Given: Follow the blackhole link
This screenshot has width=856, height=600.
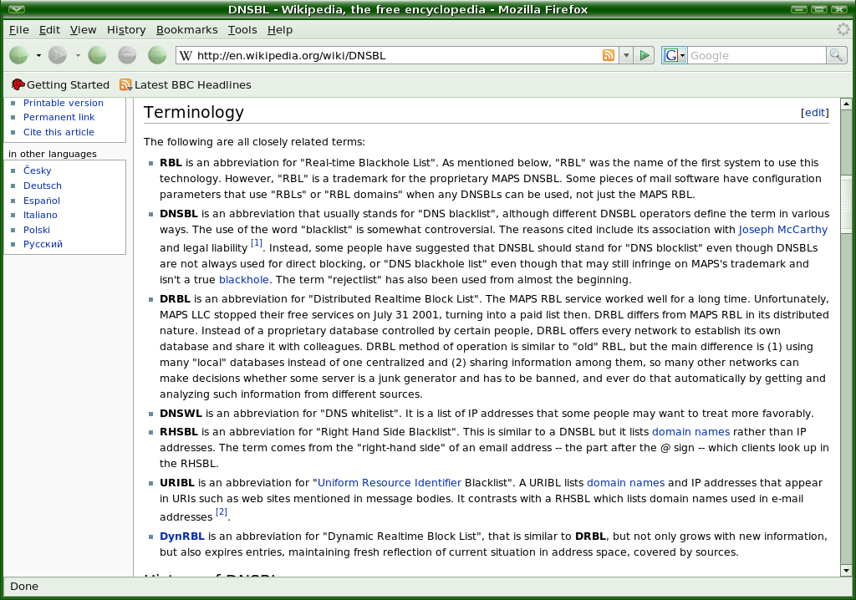Looking at the screenshot, I should coord(244,280).
